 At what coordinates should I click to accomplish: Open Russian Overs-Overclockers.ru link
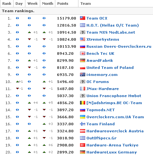(x=119, y=46)
